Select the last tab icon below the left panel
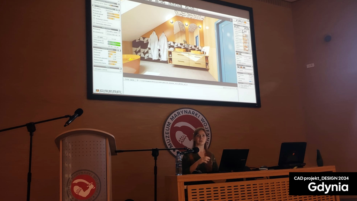The height and width of the screenshot is (201, 357). [119, 92]
